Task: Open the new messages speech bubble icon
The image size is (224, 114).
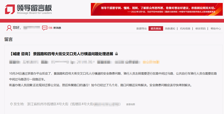Action: tap(45, 28)
